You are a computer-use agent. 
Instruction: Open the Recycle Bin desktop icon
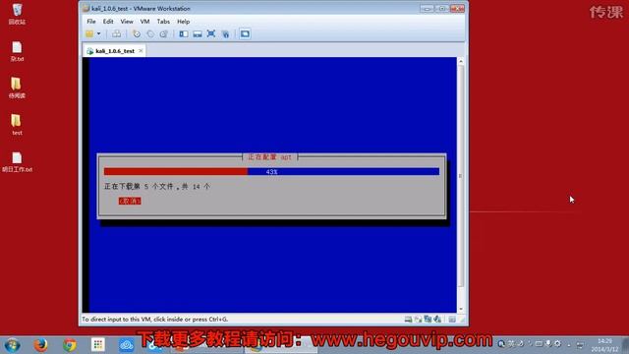pyautogui.click(x=17, y=14)
